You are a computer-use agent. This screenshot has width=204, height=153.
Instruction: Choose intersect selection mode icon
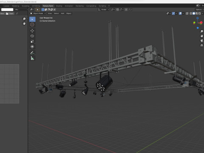54,10
